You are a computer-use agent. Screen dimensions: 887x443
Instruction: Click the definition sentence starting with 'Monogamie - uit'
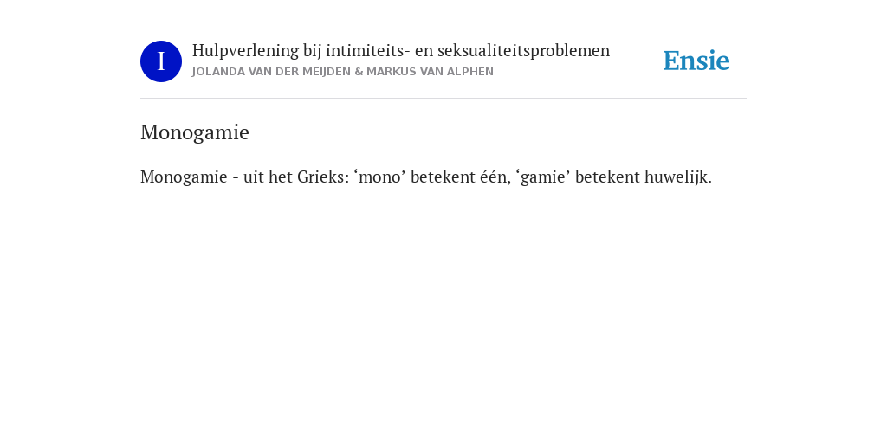pos(426,177)
